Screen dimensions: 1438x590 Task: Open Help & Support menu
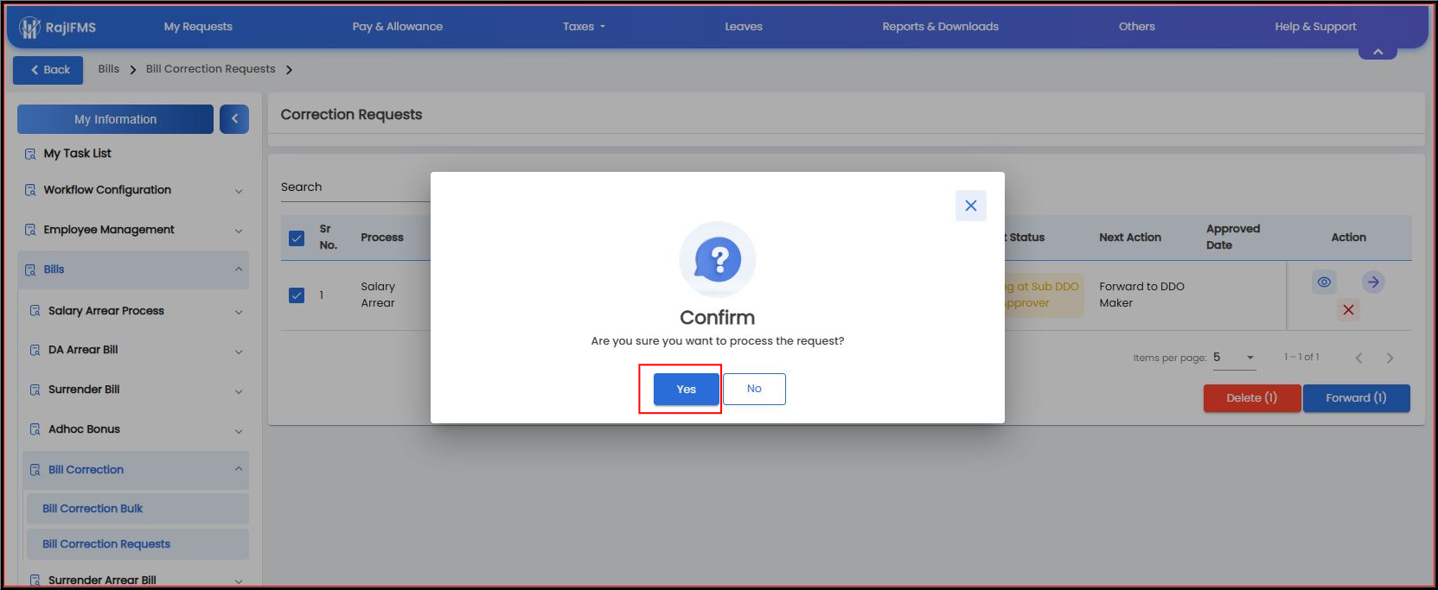[x=1315, y=27]
